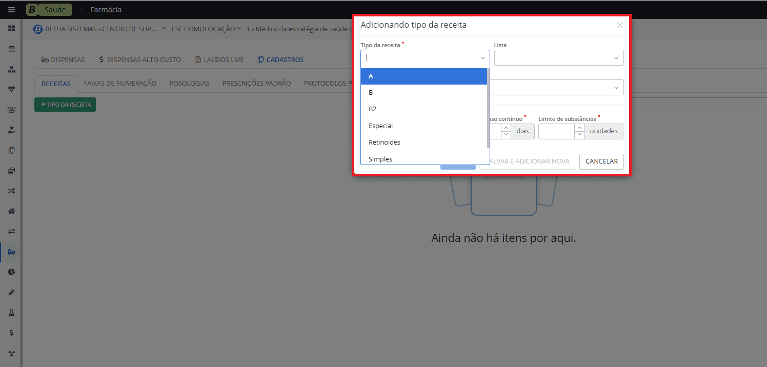Click the dropdown list scrollbar
The height and width of the screenshot is (367, 767).
pos(488,108)
